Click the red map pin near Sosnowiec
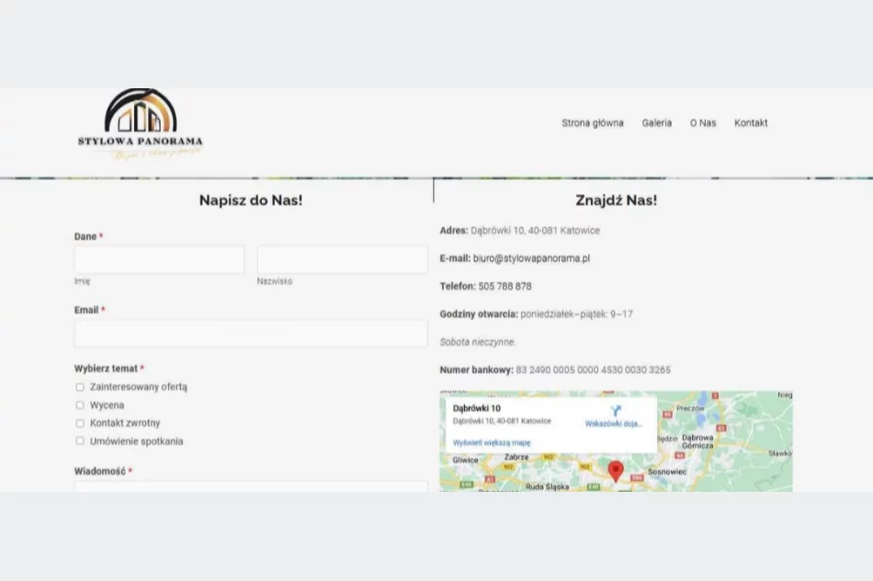The width and height of the screenshot is (873, 581). point(617,471)
